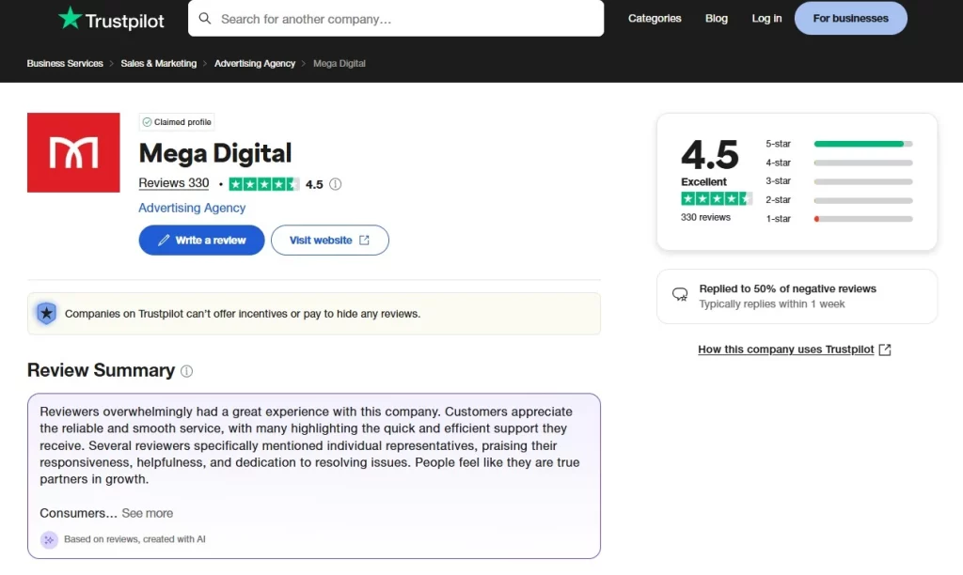Image resolution: width=963 pixels, height=575 pixels.
Task: Click the Review Summary heading
Action: tap(102, 371)
